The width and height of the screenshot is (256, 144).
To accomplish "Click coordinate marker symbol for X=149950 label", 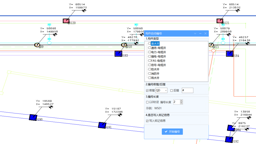I will (55, 34).
